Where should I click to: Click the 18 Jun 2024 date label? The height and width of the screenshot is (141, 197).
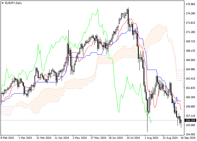pyautogui.click(x=116, y=138)
